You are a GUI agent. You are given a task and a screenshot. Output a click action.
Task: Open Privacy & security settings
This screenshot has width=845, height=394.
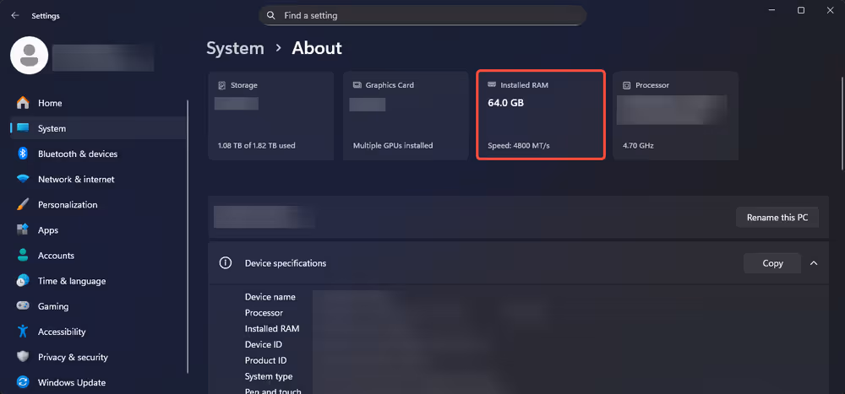click(x=73, y=357)
